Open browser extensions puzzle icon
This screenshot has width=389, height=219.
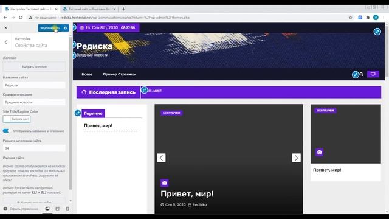point(368,18)
